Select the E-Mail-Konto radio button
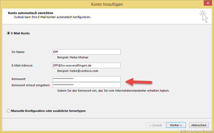Image resolution: width=214 pixels, height=133 pixels. pyautogui.click(x=8, y=34)
